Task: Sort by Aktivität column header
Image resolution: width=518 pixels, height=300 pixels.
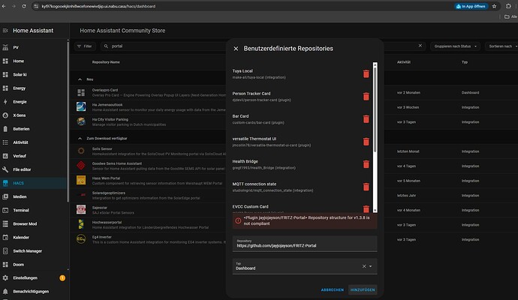Action: (403, 62)
